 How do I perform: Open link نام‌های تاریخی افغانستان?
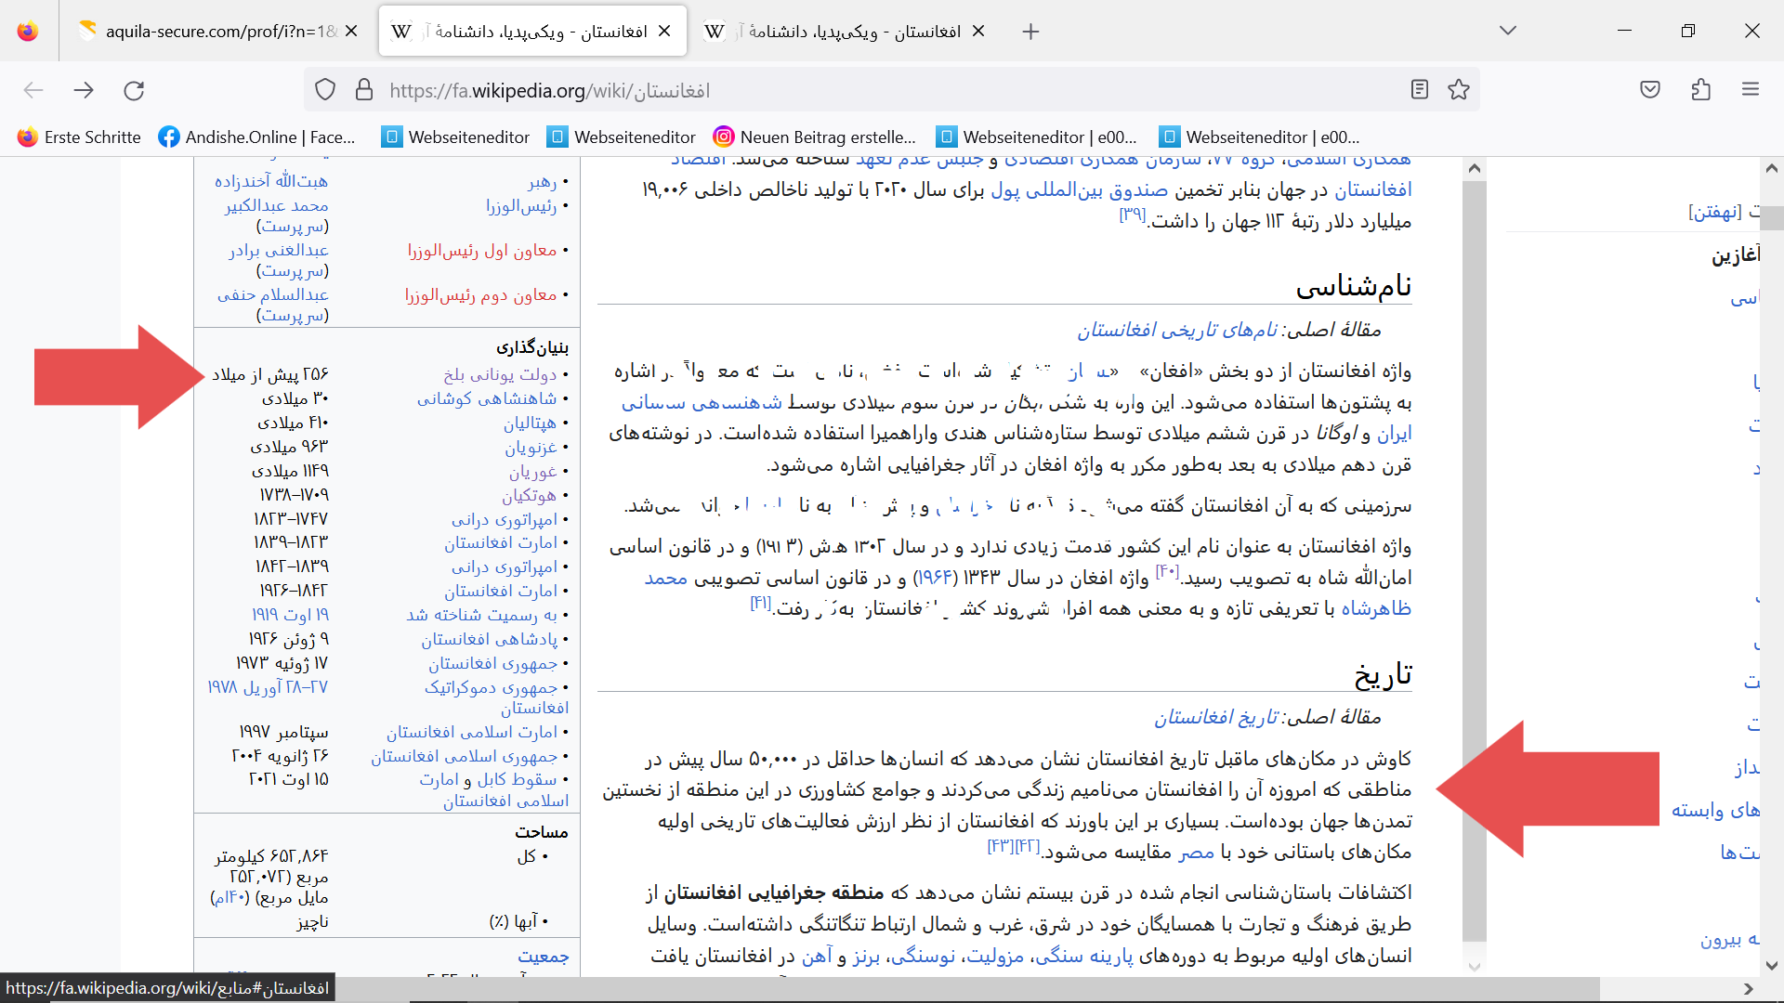pyautogui.click(x=1176, y=330)
